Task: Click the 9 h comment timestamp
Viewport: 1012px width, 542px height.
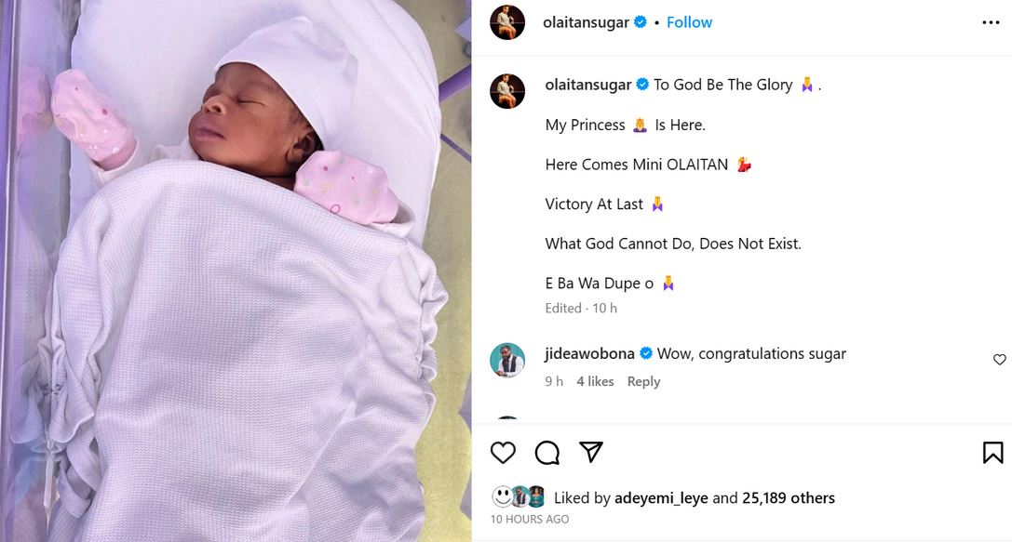Action: 554,381
